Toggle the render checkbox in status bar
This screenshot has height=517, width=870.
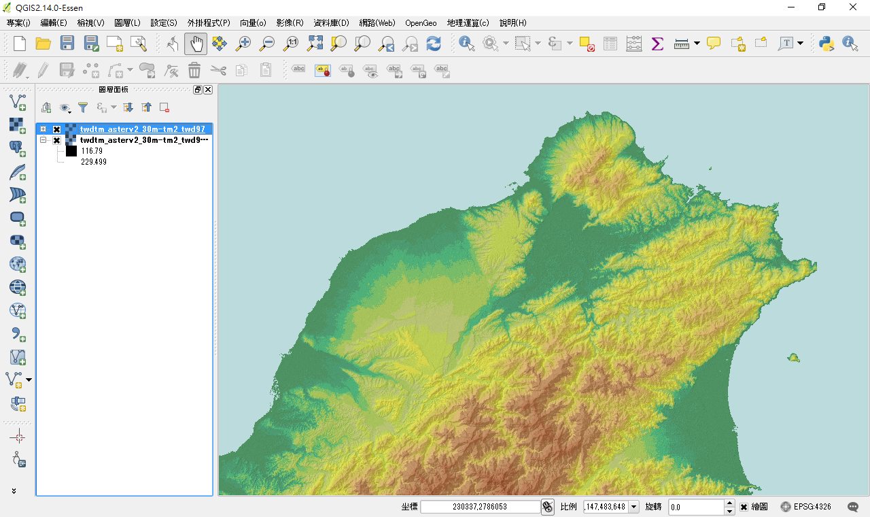[744, 507]
